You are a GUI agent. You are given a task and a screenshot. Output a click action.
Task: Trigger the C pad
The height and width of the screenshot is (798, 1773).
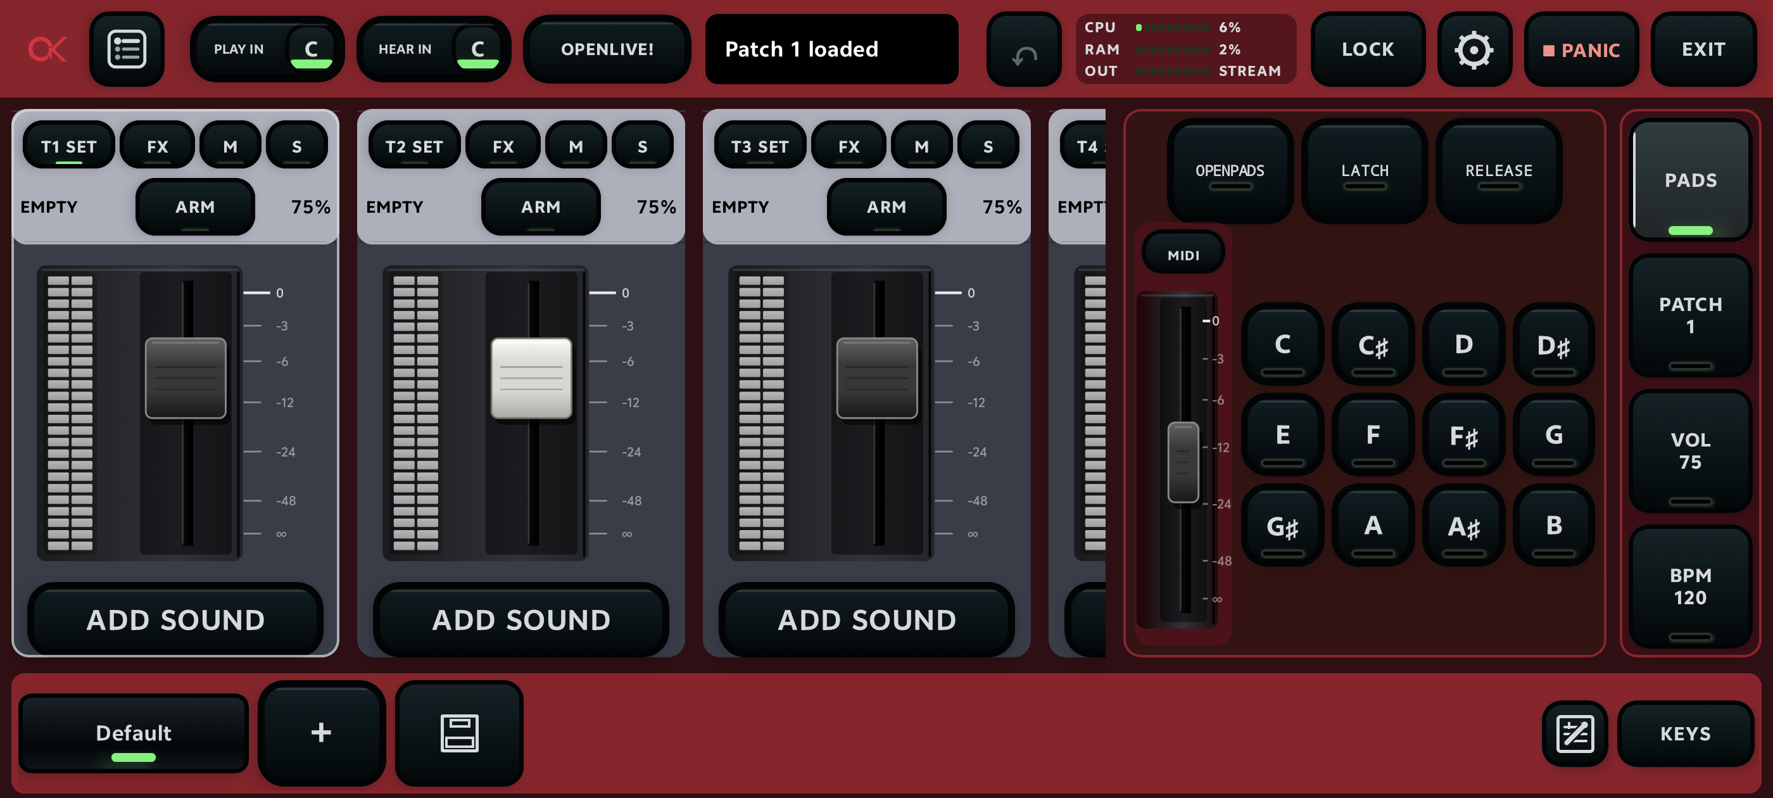click(x=1282, y=345)
